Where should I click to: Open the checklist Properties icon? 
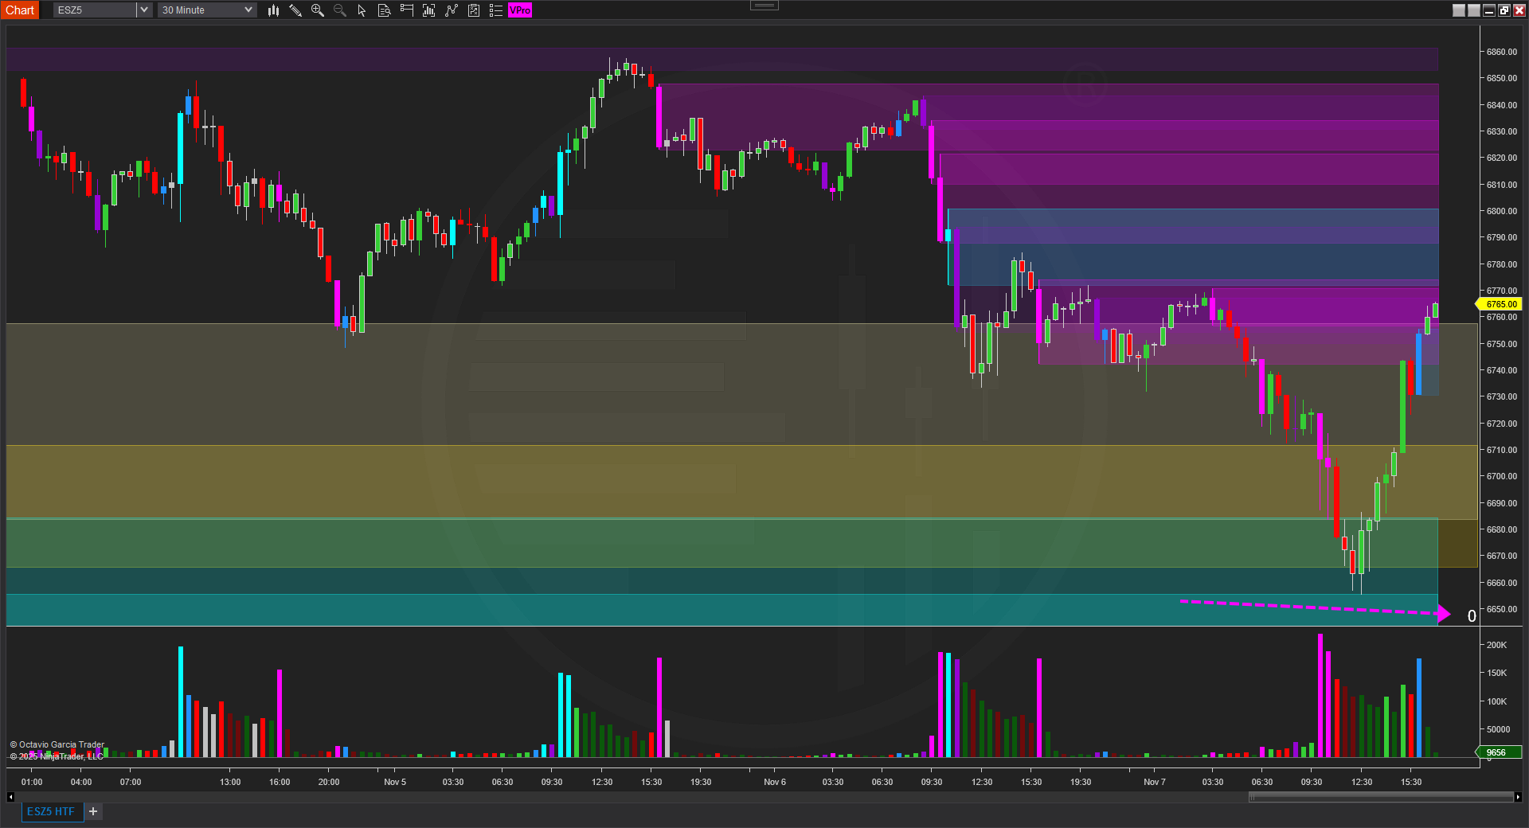pos(474,10)
